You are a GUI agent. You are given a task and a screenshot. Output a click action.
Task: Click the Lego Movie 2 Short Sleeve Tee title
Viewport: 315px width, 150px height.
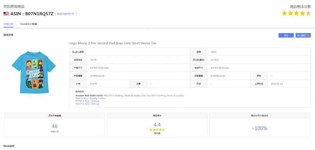113,43
